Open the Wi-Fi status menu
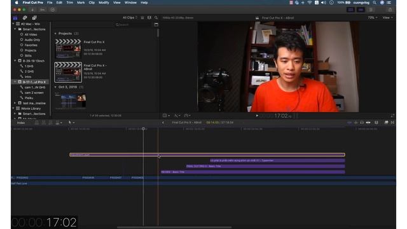407x229 pixels. click(x=310, y=3)
